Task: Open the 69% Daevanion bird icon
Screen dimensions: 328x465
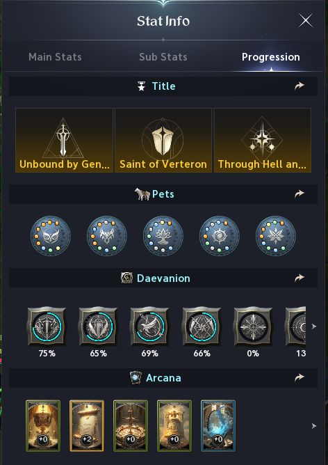Action: 150,326
